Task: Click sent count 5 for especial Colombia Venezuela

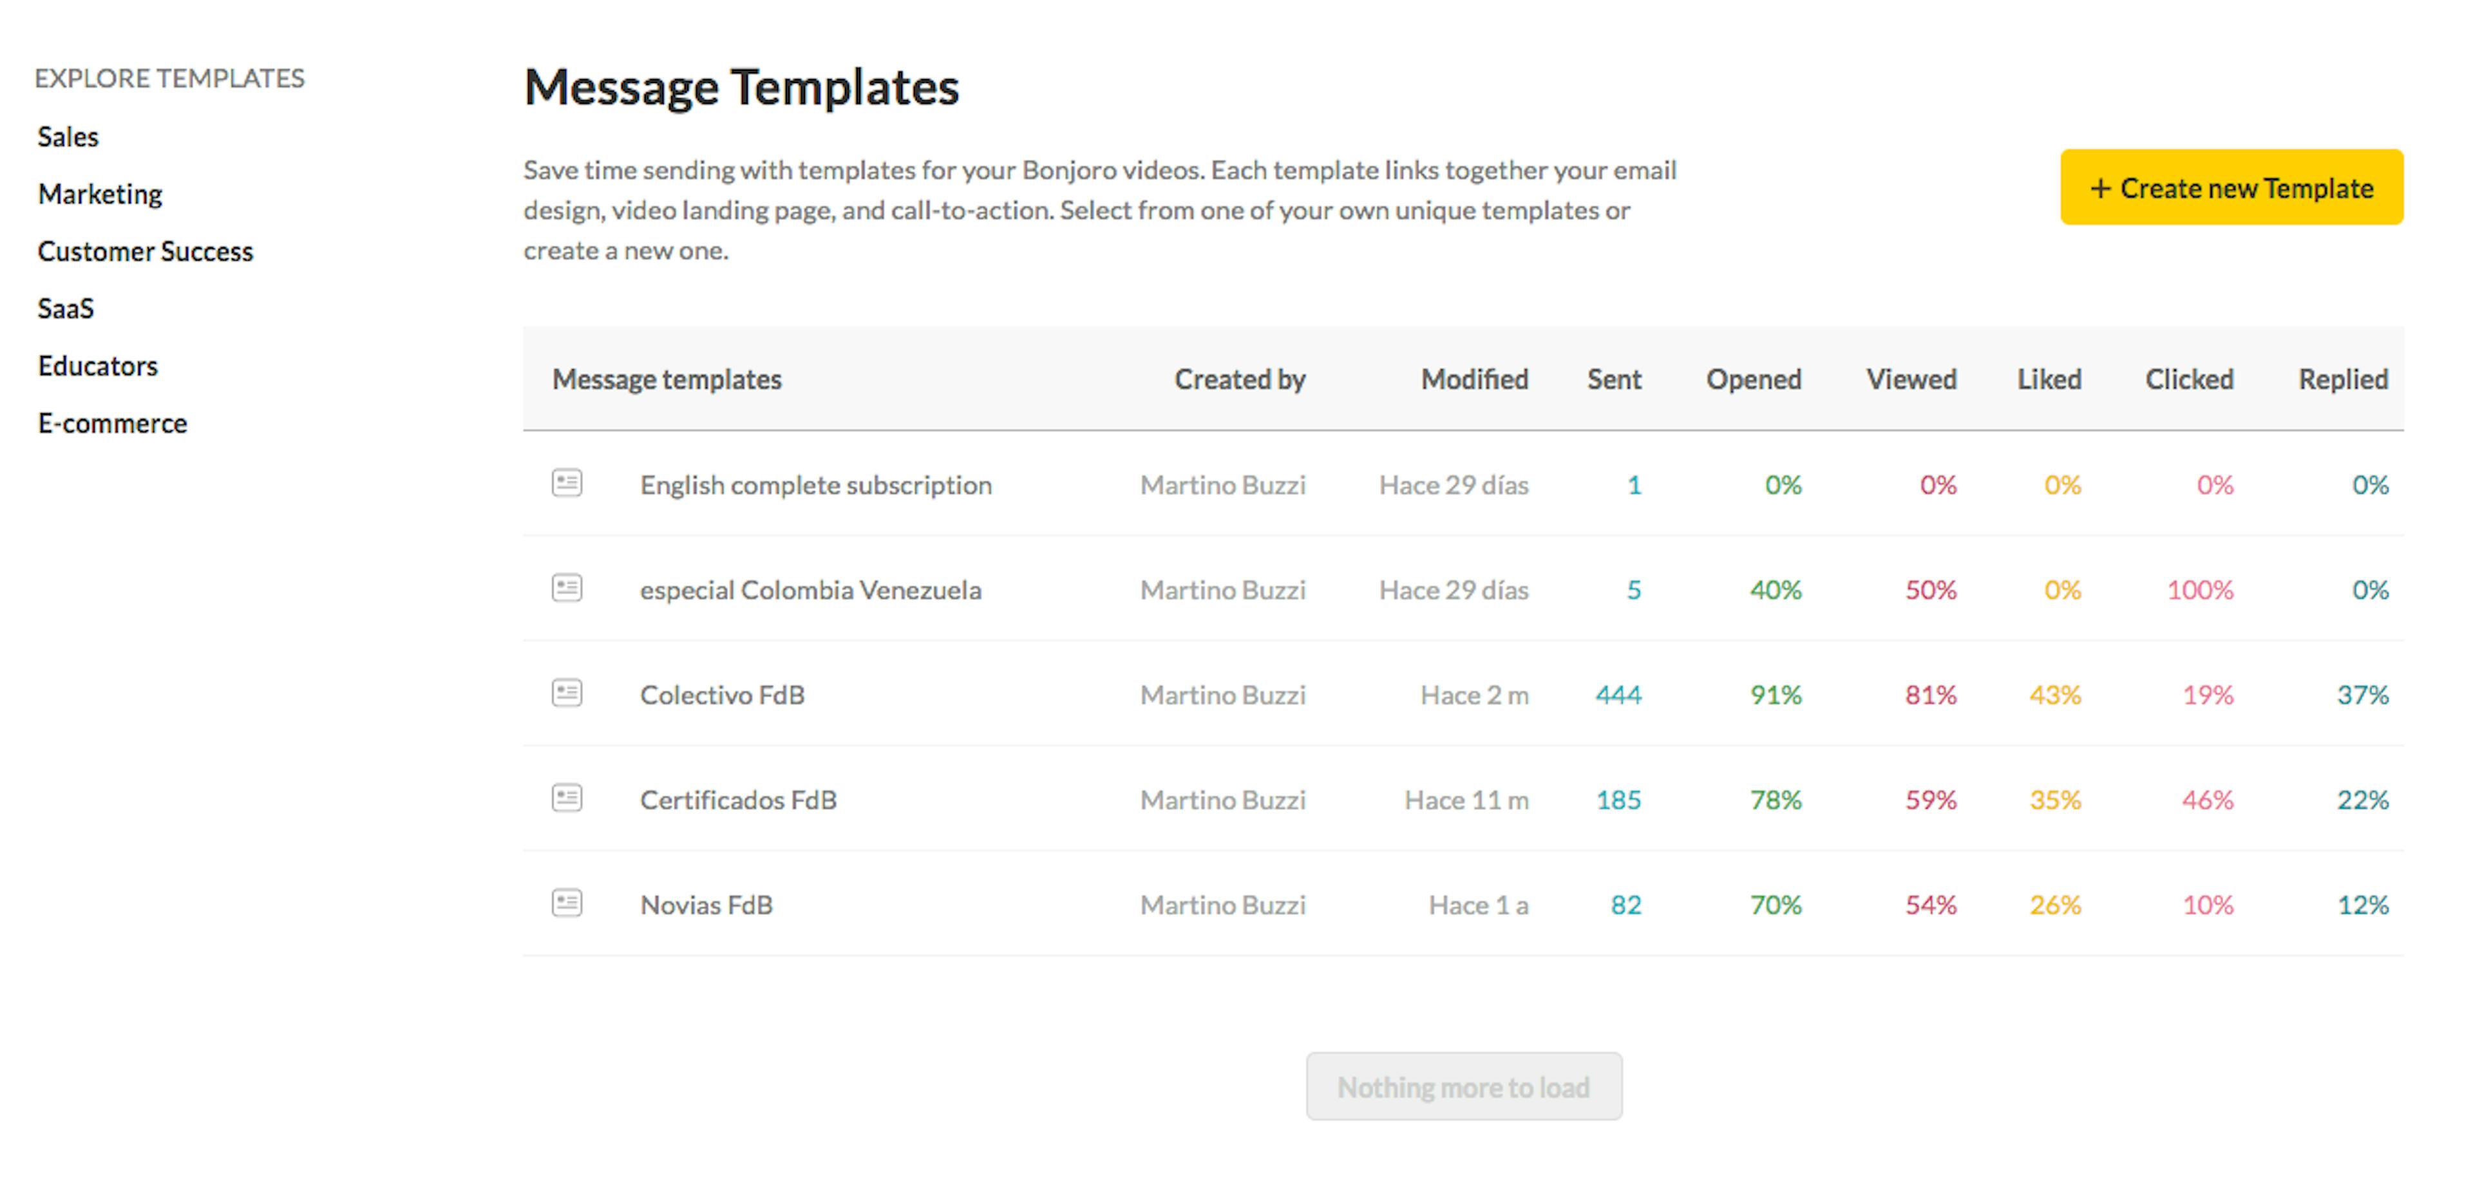Action: point(1634,589)
